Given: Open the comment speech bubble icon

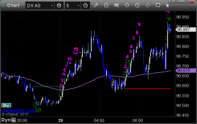Looking at the screenshot, I should point(158,5).
